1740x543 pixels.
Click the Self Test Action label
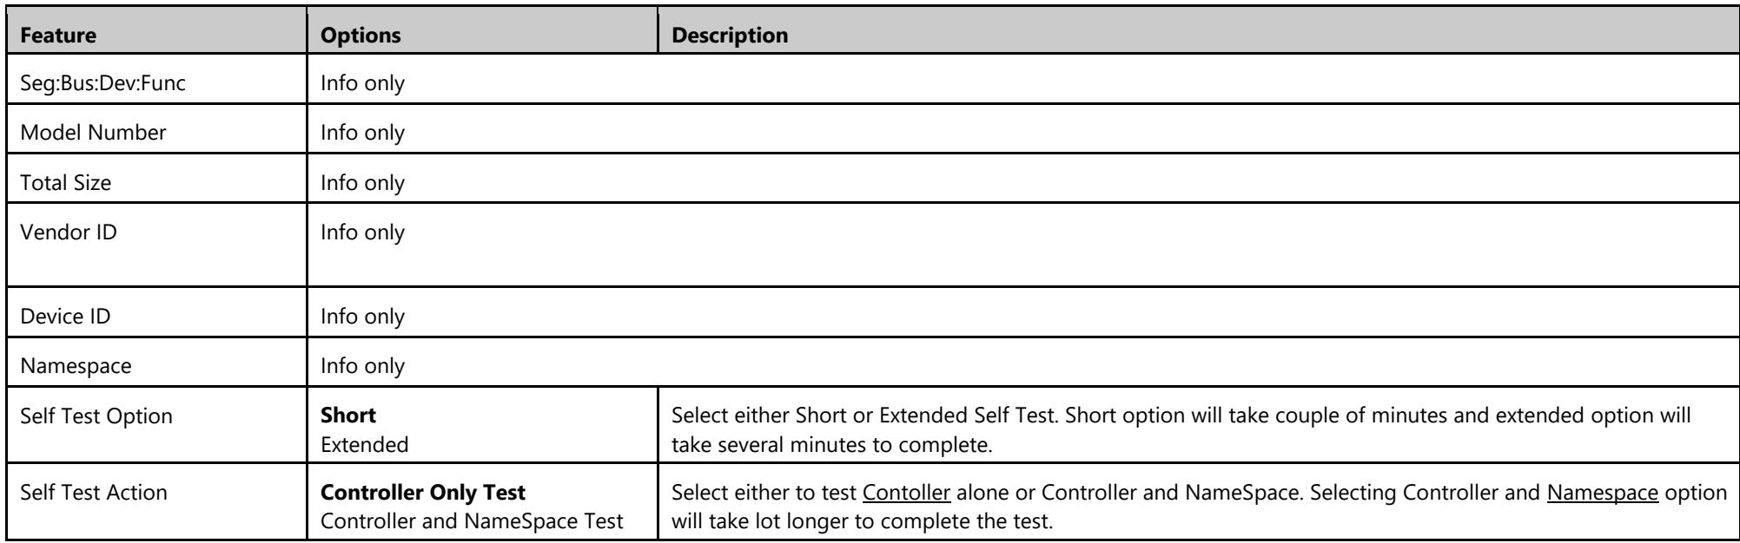pyautogui.click(x=96, y=493)
